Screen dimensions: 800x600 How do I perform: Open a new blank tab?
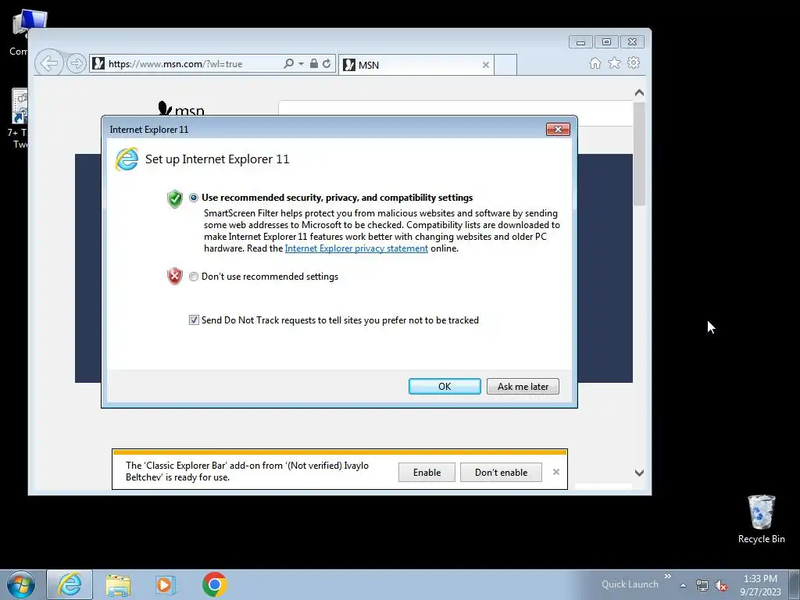pyautogui.click(x=505, y=65)
